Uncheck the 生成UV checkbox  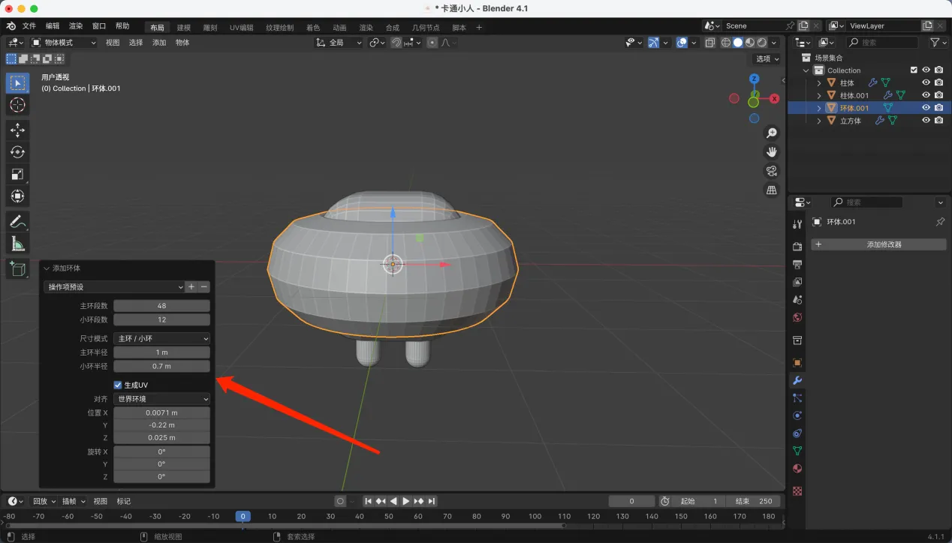[118, 385]
